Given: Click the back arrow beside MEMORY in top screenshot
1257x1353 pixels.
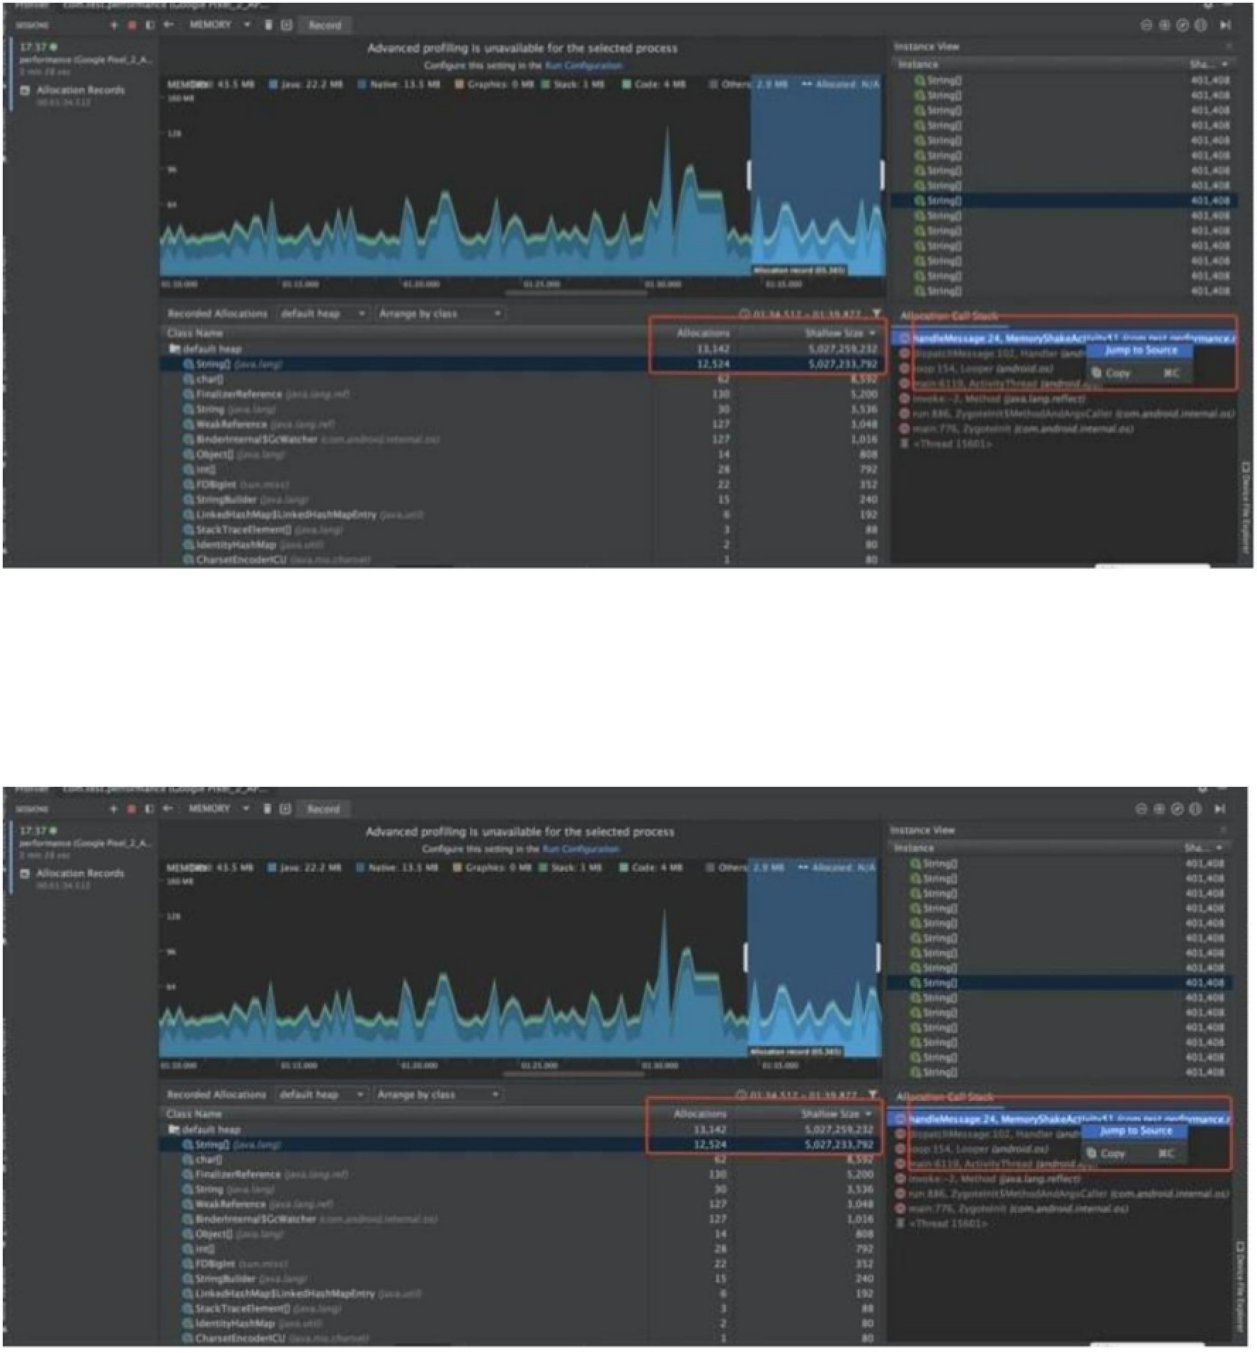Looking at the screenshot, I should coord(168,25).
